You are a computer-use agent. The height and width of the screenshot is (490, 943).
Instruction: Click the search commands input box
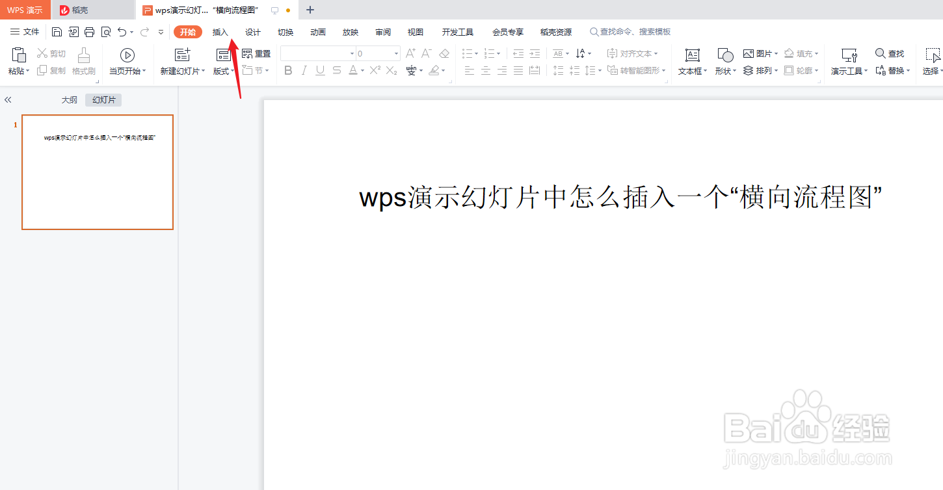pyautogui.click(x=630, y=32)
